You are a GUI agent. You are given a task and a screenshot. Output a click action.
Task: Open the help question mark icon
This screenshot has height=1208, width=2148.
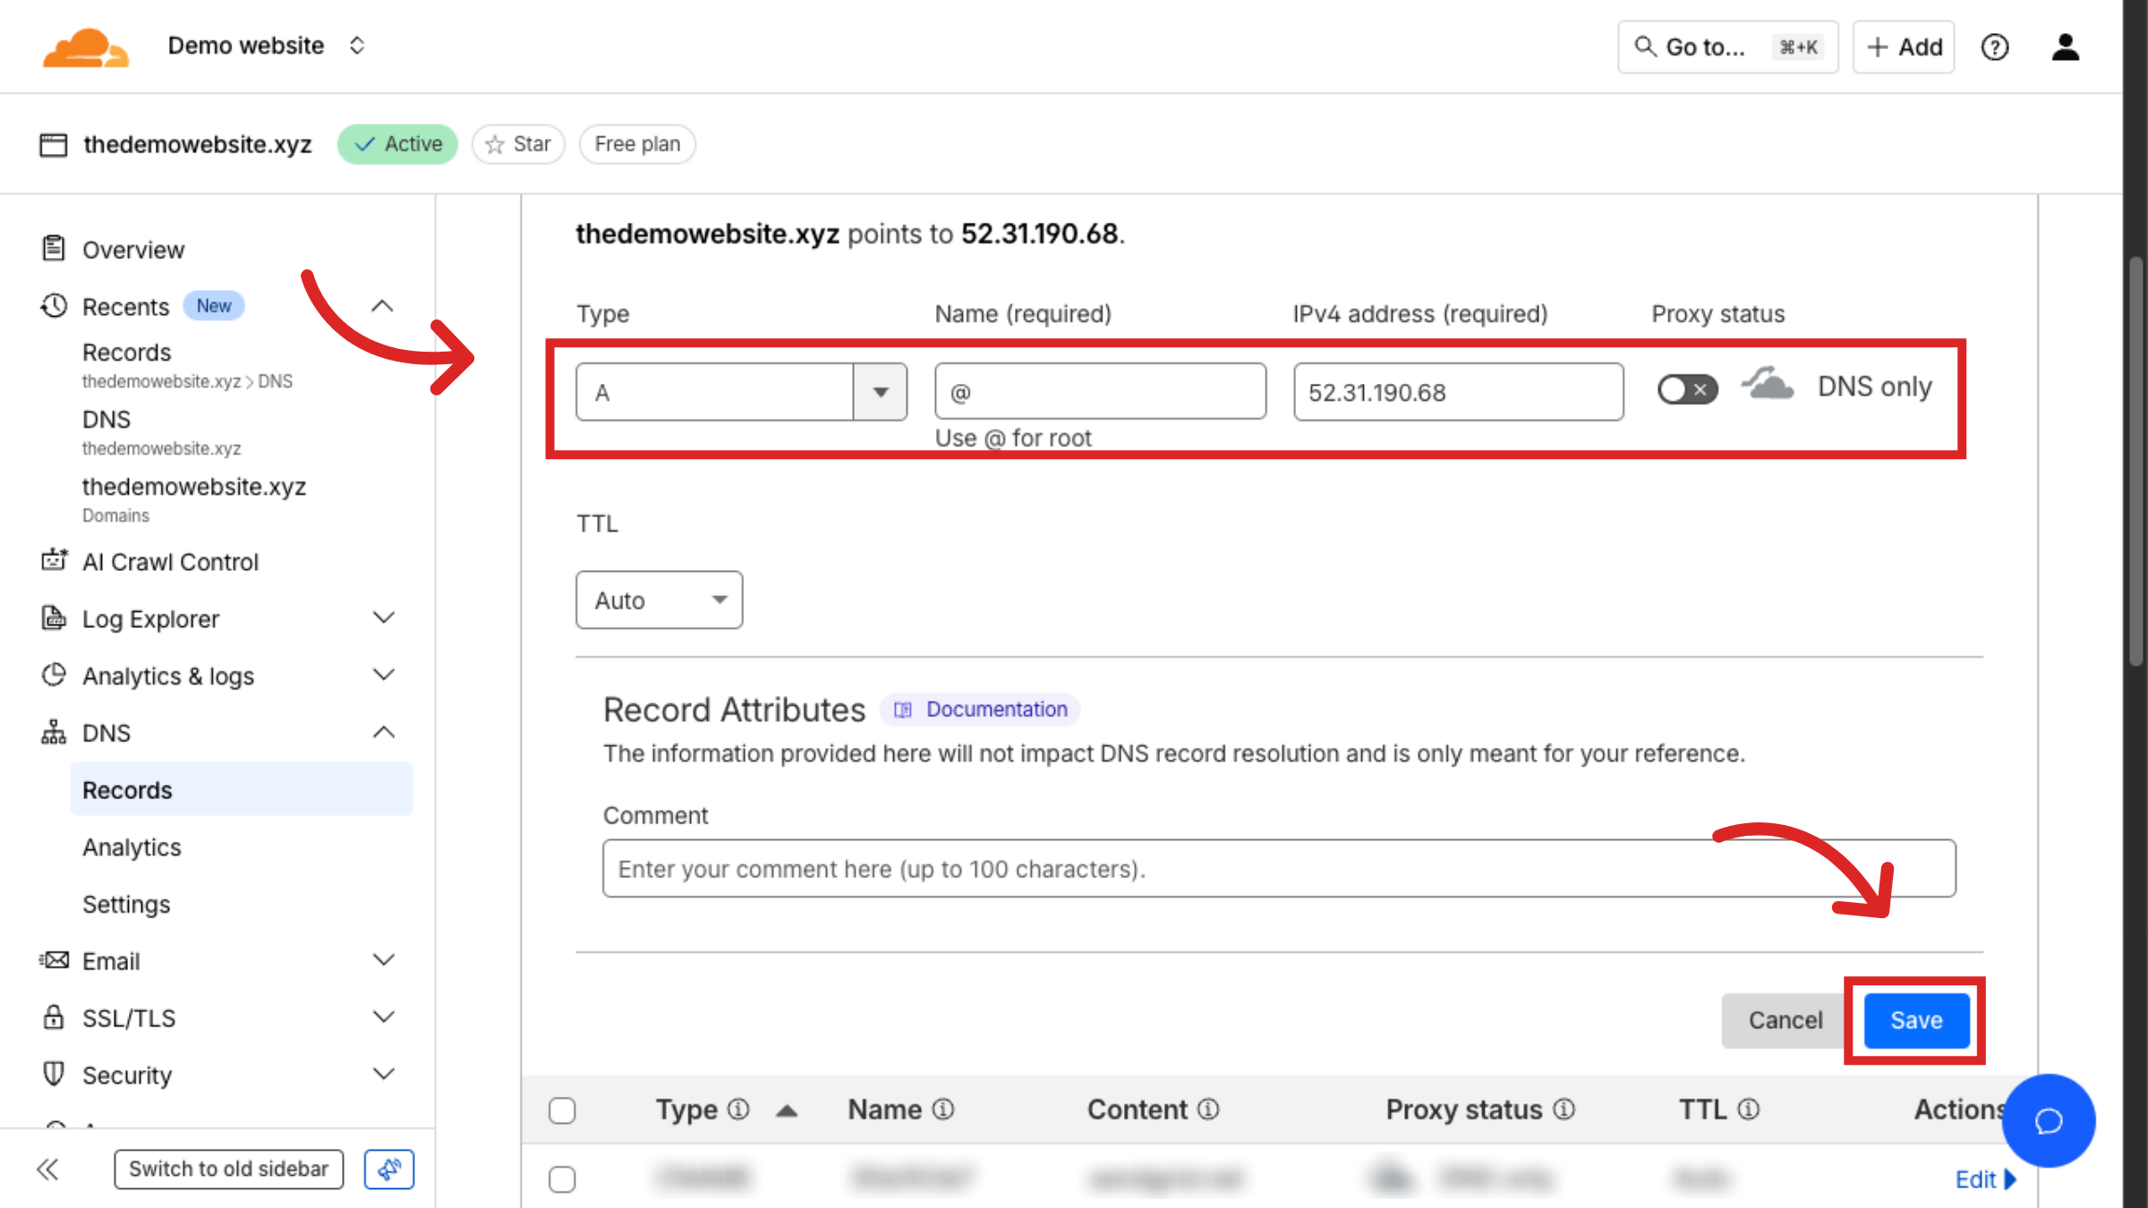(x=1994, y=47)
